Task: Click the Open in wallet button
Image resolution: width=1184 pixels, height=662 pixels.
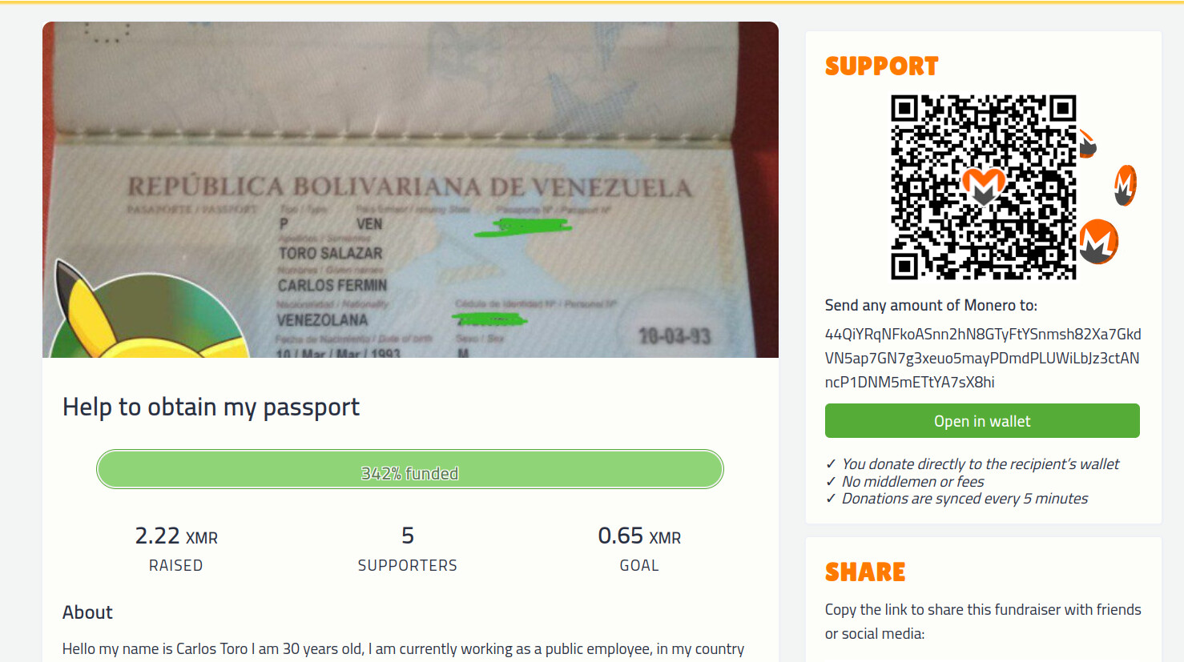Action: click(982, 421)
